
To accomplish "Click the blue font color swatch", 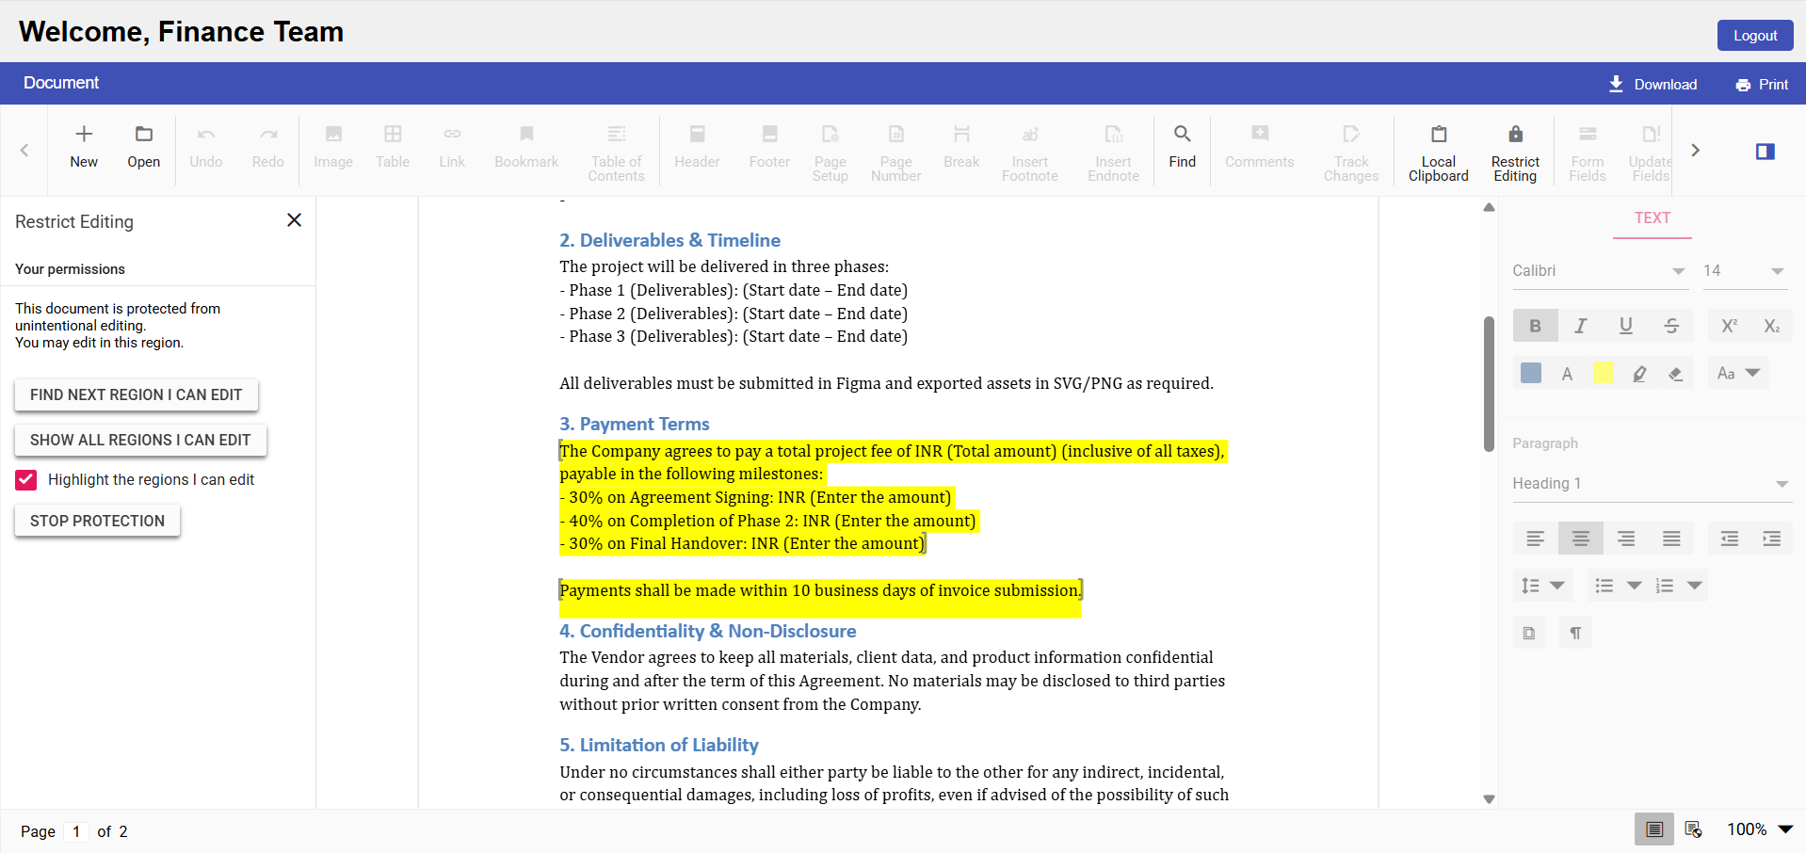I will click(x=1531, y=374).
